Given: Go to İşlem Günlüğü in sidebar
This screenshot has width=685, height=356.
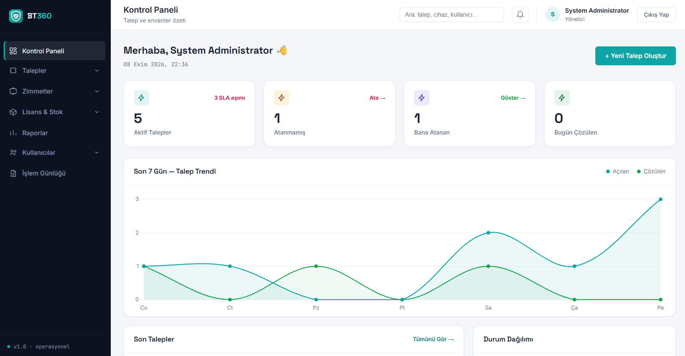Looking at the screenshot, I should [54, 173].
